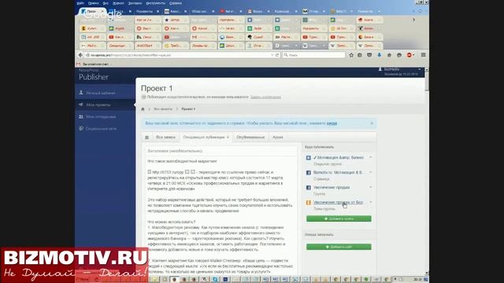Switch to the Все записи tab
This screenshot has height=283, width=504.
click(165, 138)
